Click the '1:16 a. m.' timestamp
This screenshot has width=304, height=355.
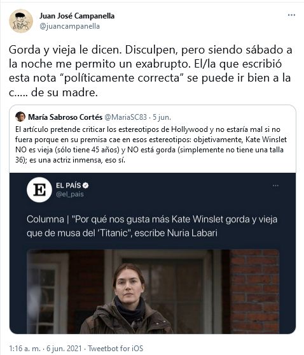tap(25, 348)
